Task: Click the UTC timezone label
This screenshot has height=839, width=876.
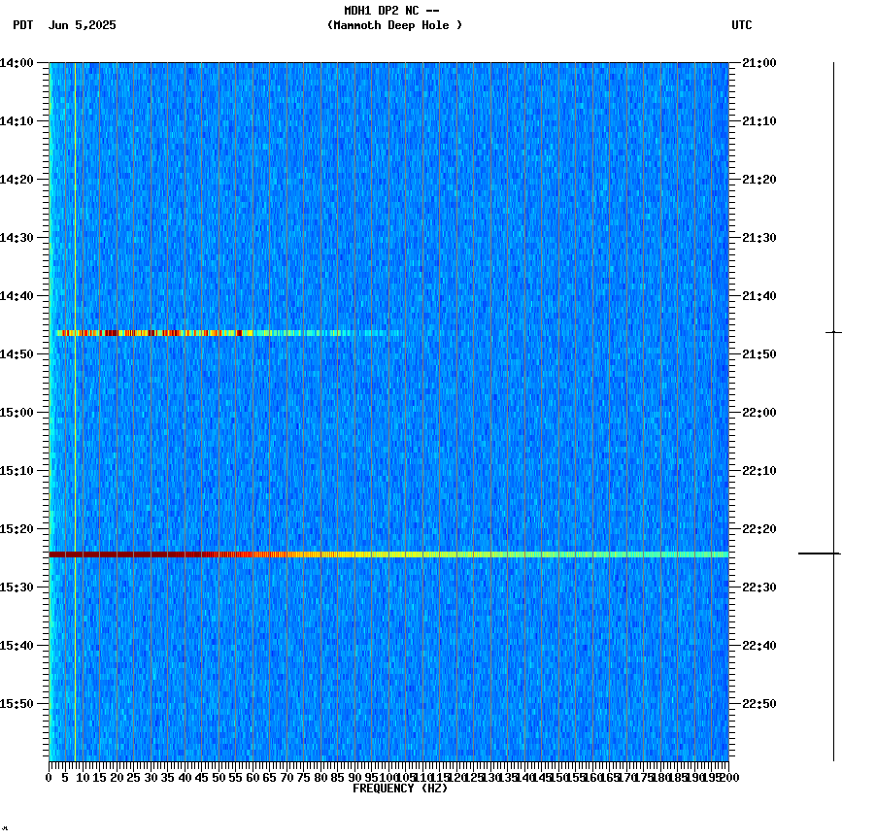Action: point(742,26)
